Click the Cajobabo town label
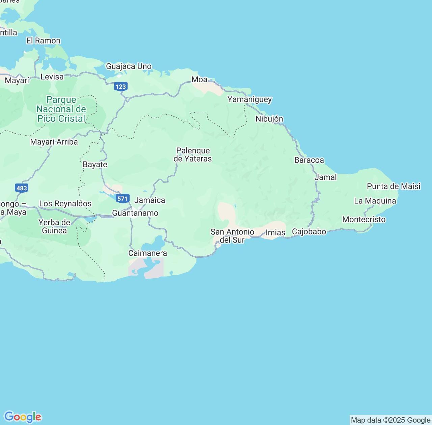Image resolution: width=432 pixels, height=425 pixels. (309, 232)
